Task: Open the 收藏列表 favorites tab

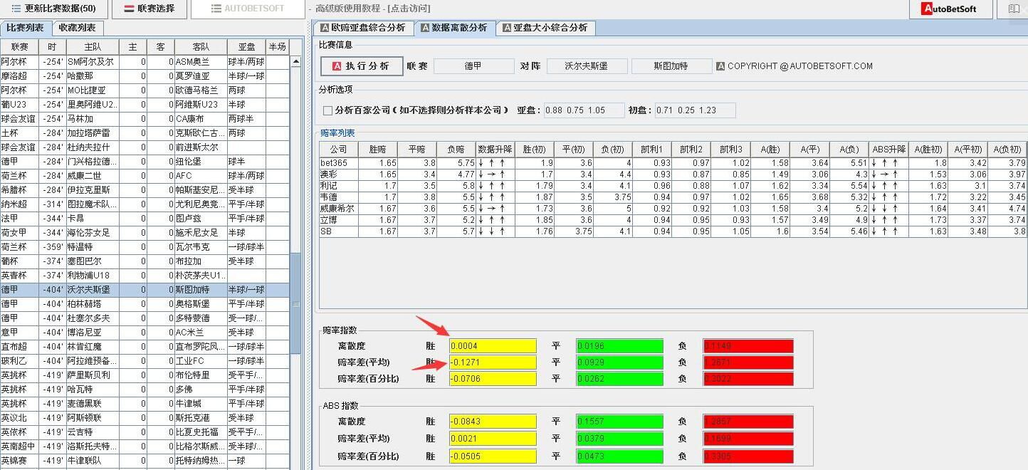Action: [x=78, y=28]
